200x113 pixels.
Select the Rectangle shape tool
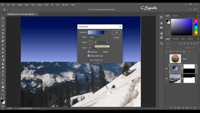[3, 83]
